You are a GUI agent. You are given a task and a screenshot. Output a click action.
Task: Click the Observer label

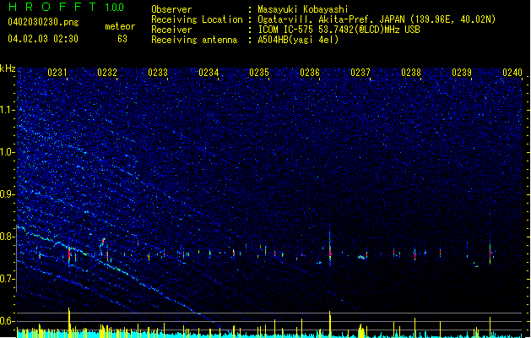(x=171, y=9)
